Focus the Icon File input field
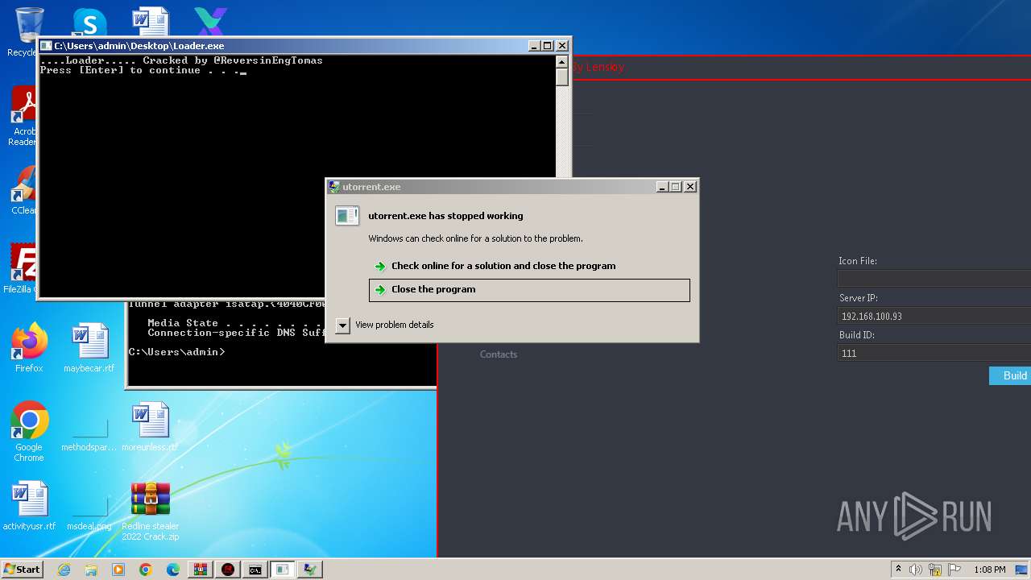The image size is (1031, 580). pyautogui.click(x=934, y=279)
